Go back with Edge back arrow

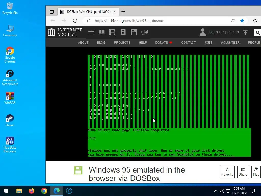[x=53, y=21]
